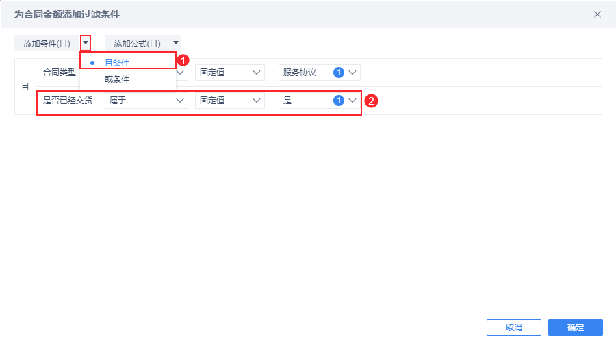Screen dimensions: 616x342
Task: Choose 或条件 from the menu
Action: (x=117, y=79)
